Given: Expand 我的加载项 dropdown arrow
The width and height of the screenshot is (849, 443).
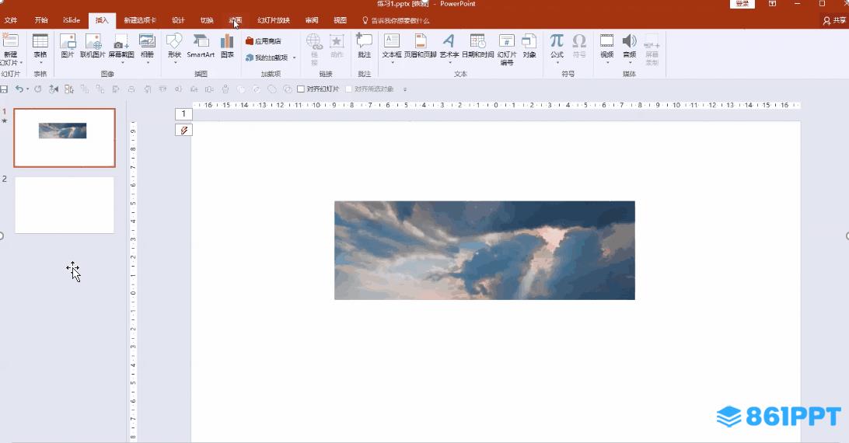Looking at the screenshot, I should 295,58.
